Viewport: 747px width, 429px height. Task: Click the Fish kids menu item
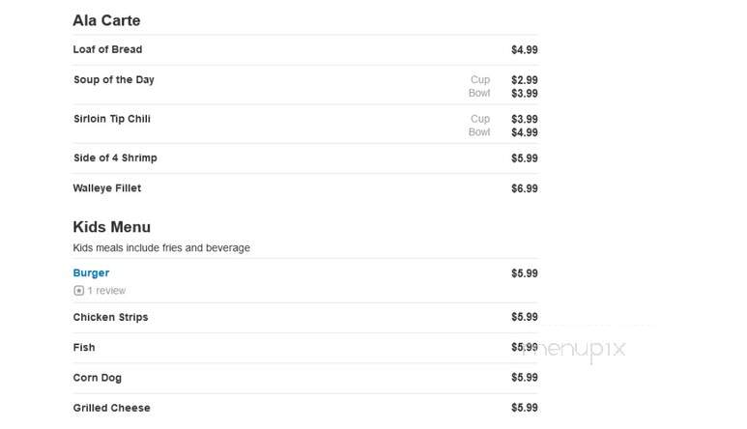[x=84, y=348]
